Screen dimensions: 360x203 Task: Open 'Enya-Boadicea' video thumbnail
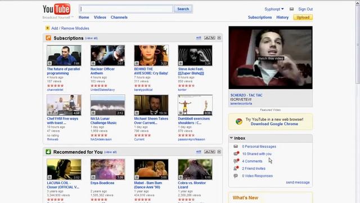coord(107,169)
